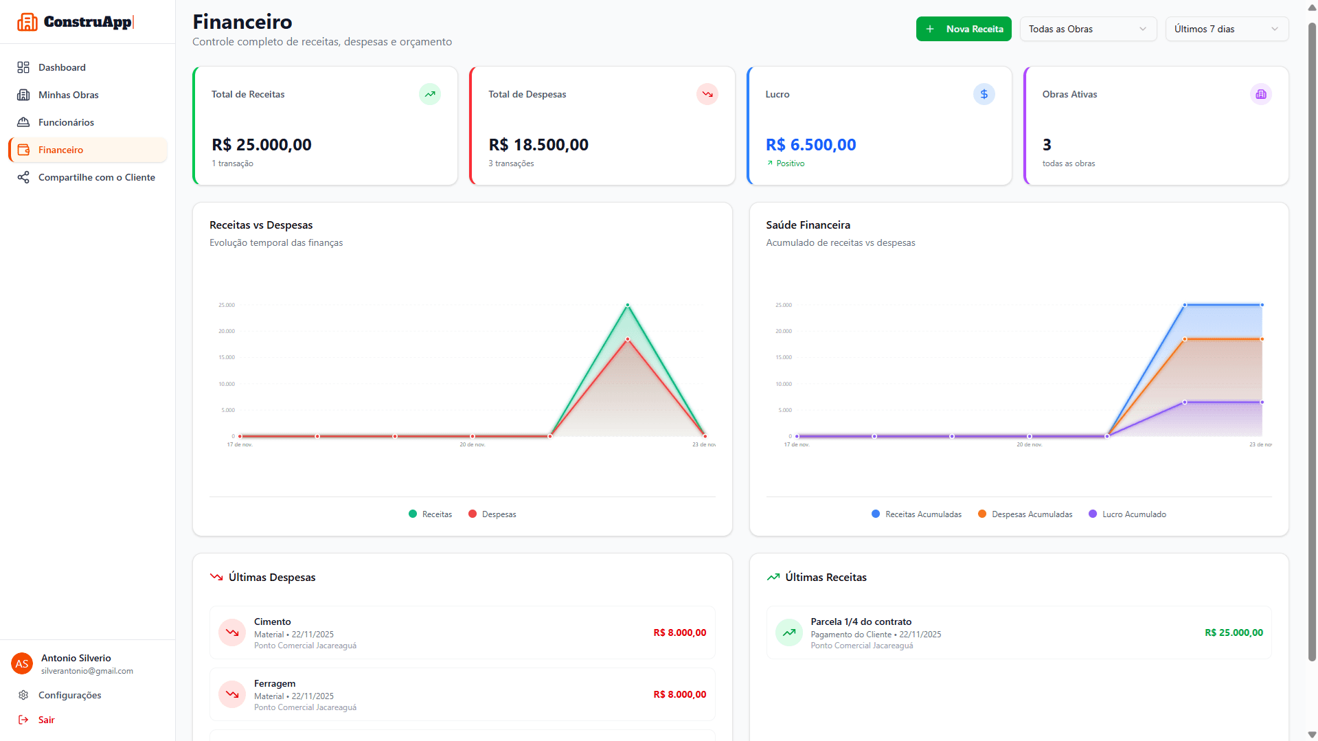
Task: Click the Configurações gear icon
Action: click(x=24, y=695)
